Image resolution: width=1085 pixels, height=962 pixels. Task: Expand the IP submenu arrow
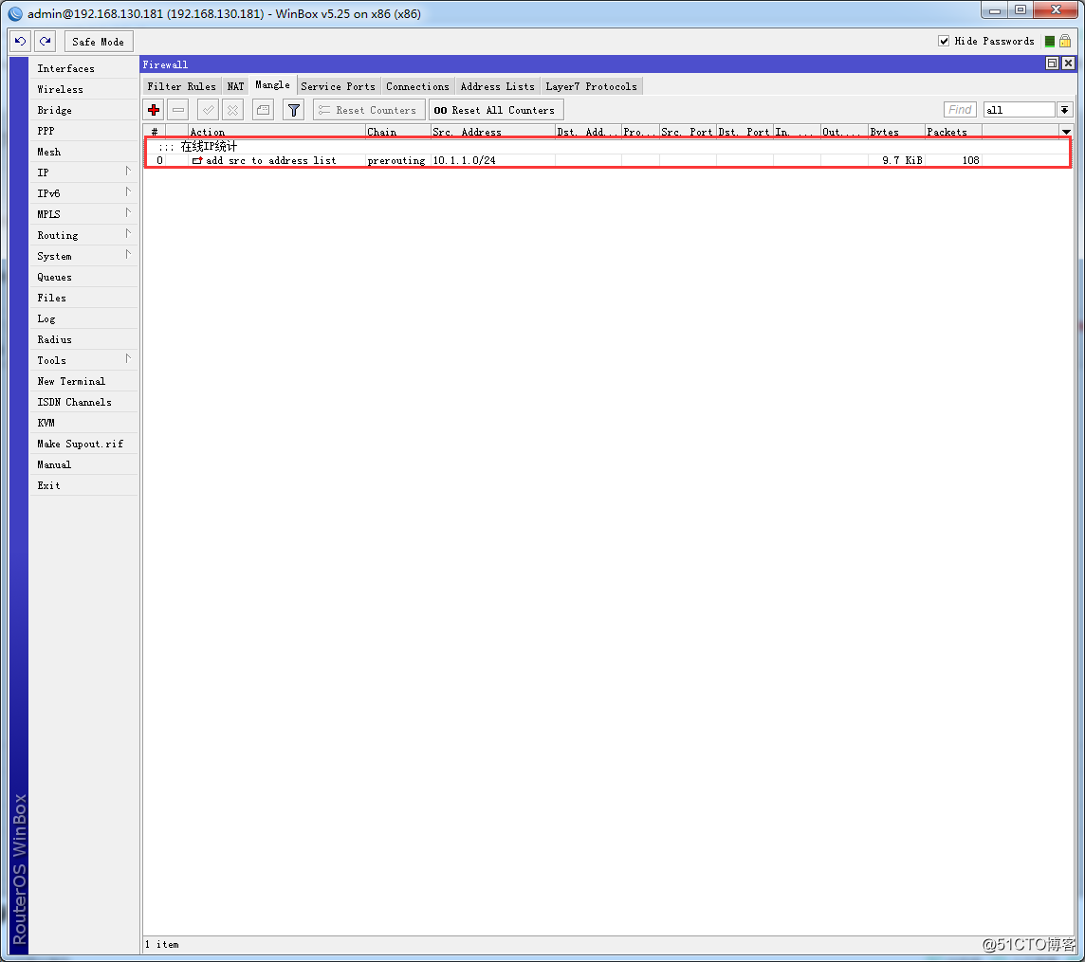point(128,171)
